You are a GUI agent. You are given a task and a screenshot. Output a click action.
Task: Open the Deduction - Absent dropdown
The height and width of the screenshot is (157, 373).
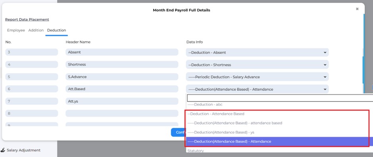tap(258, 52)
